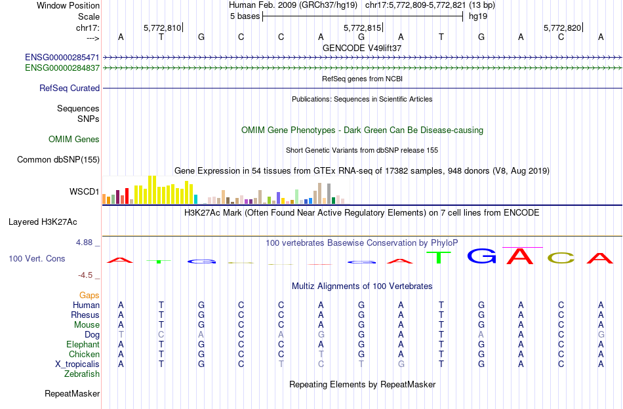Select the Mouse alignment row label
The height and width of the screenshot is (409, 623).
(x=87, y=325)
